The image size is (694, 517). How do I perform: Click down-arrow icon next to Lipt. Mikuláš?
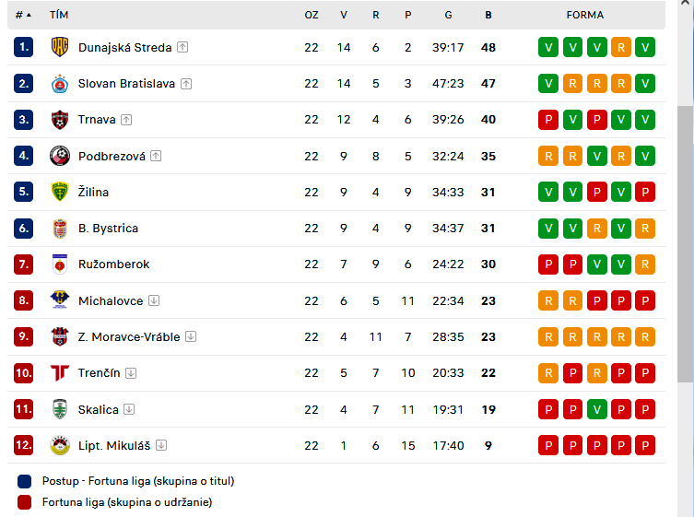[161, 445]
